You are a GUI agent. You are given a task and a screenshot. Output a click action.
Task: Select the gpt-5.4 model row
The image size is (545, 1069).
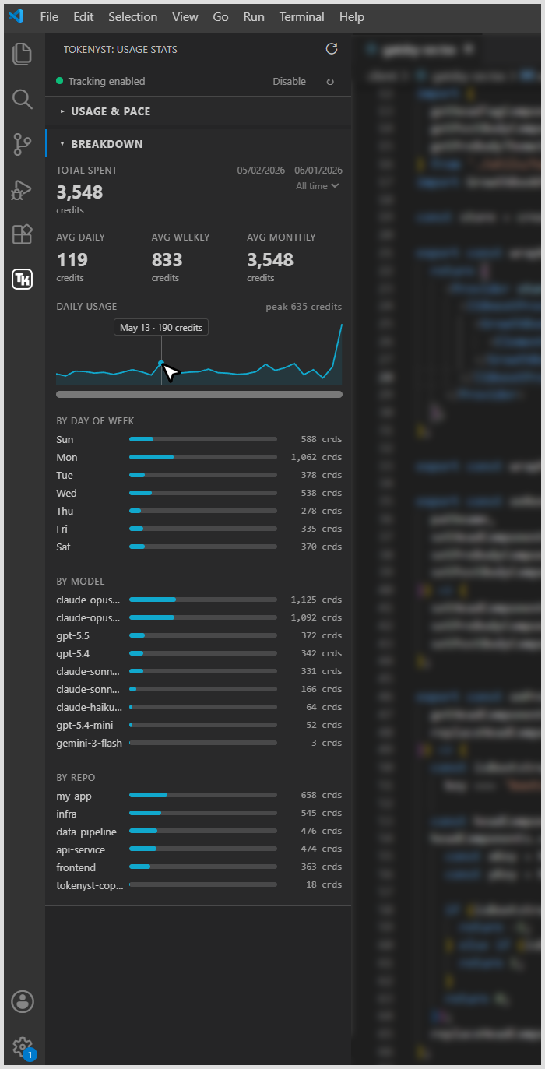tap(199, 654)
